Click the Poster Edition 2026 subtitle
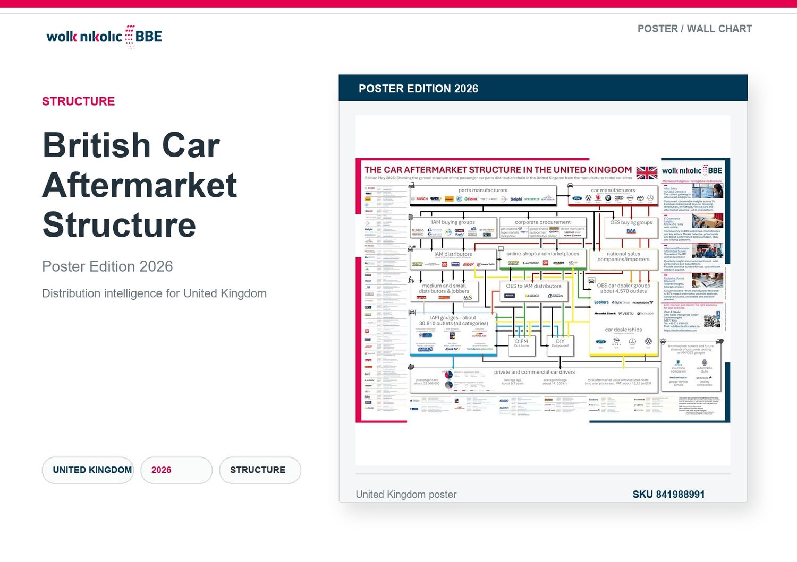This screenshot has width=797, height=562. click(107, 266)
